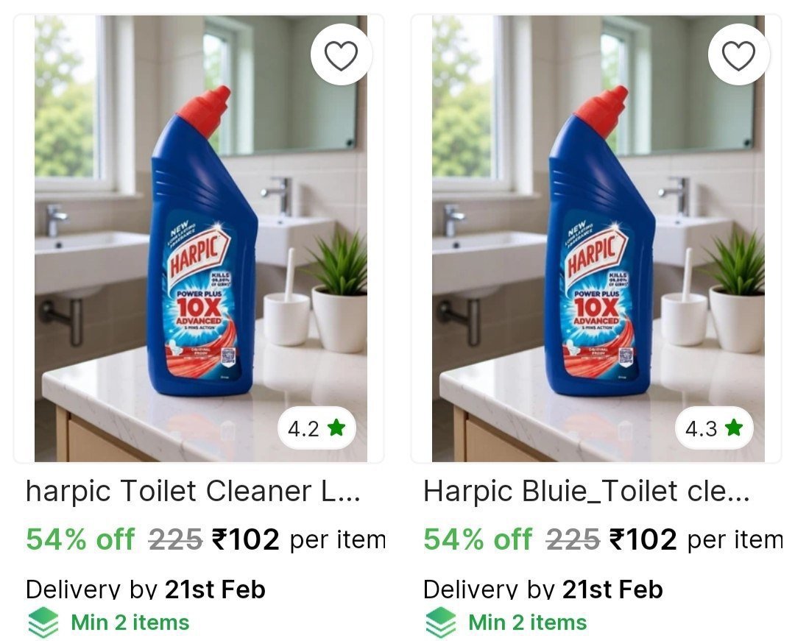Open the left Harpic bottle product image

tap(201, 238)
